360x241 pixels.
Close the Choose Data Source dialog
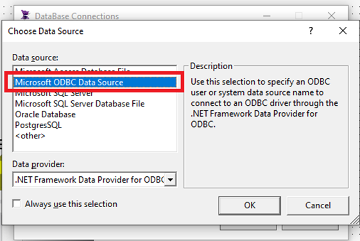point(343,31)
